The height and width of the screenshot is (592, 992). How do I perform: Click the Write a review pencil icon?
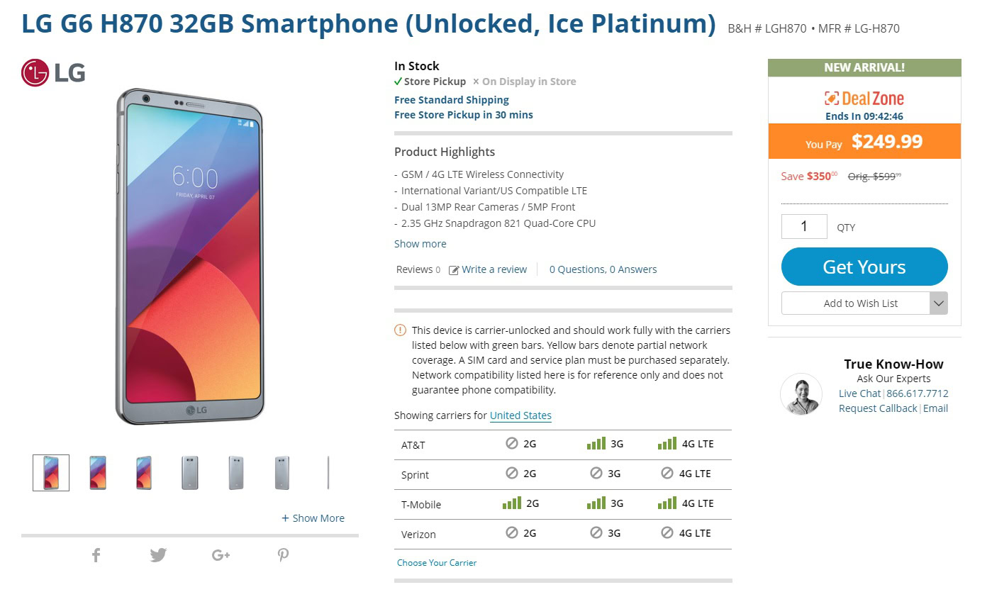coord(454,270)
